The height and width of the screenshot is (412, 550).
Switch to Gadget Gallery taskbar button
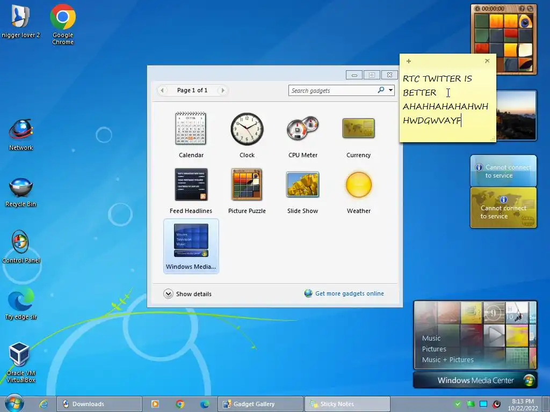tap(260, 404)
